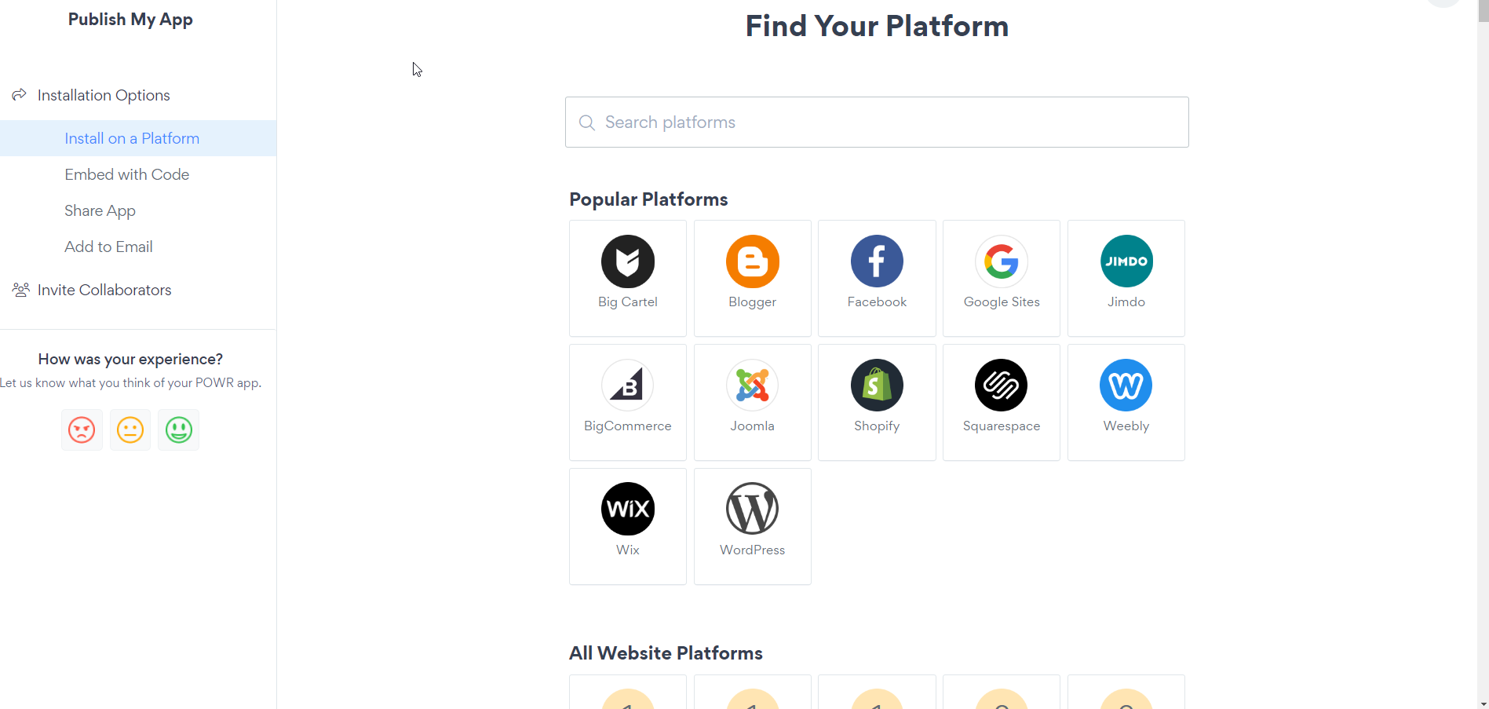Choose the Wix platform icon
The width and height of the screenshot is (1489, 709).
[x=628, y=509]
